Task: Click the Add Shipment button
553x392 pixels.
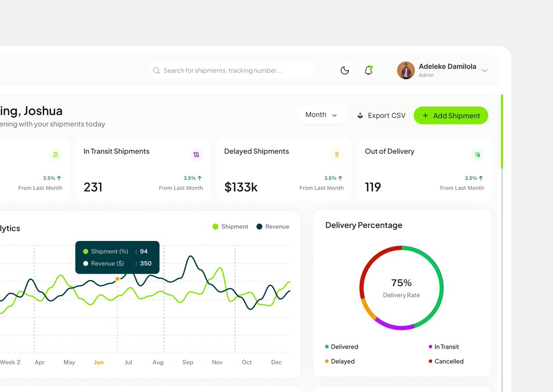Action: (451, 116)
